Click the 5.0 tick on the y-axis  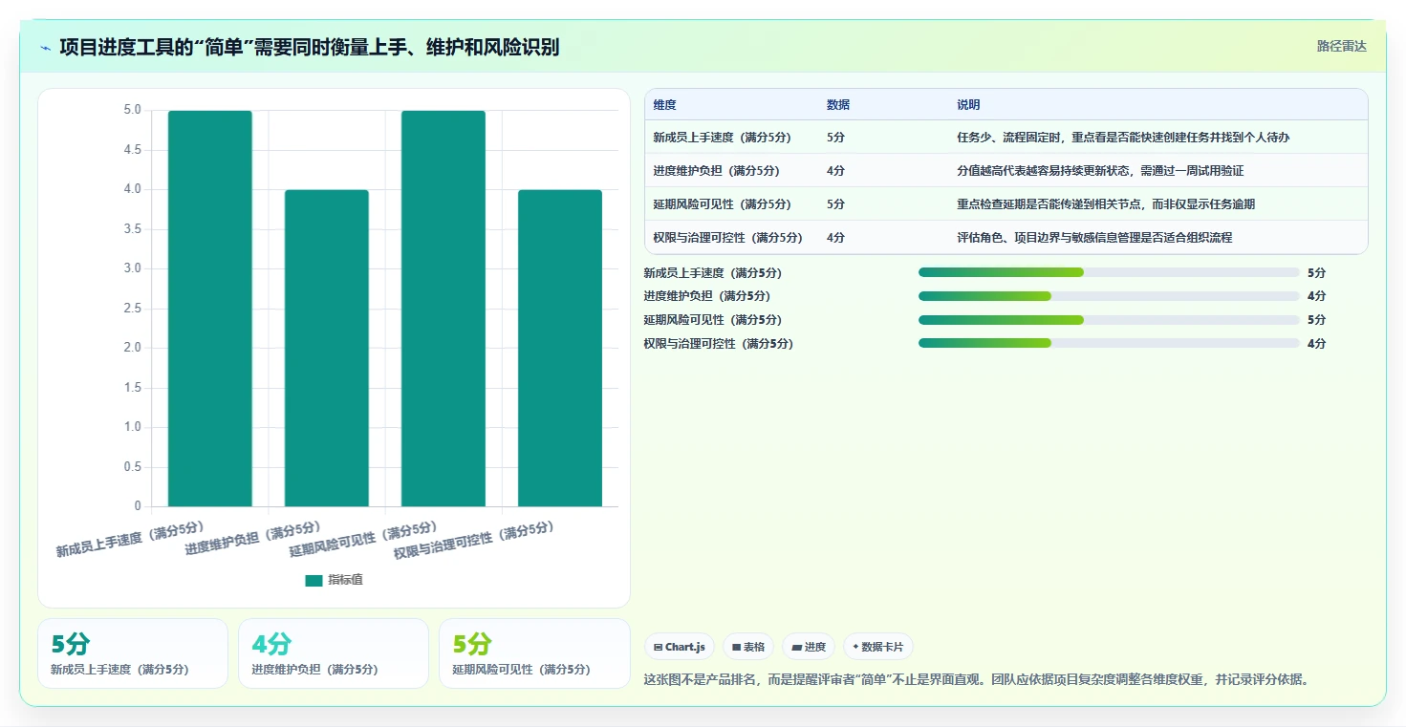click(132, 110)
